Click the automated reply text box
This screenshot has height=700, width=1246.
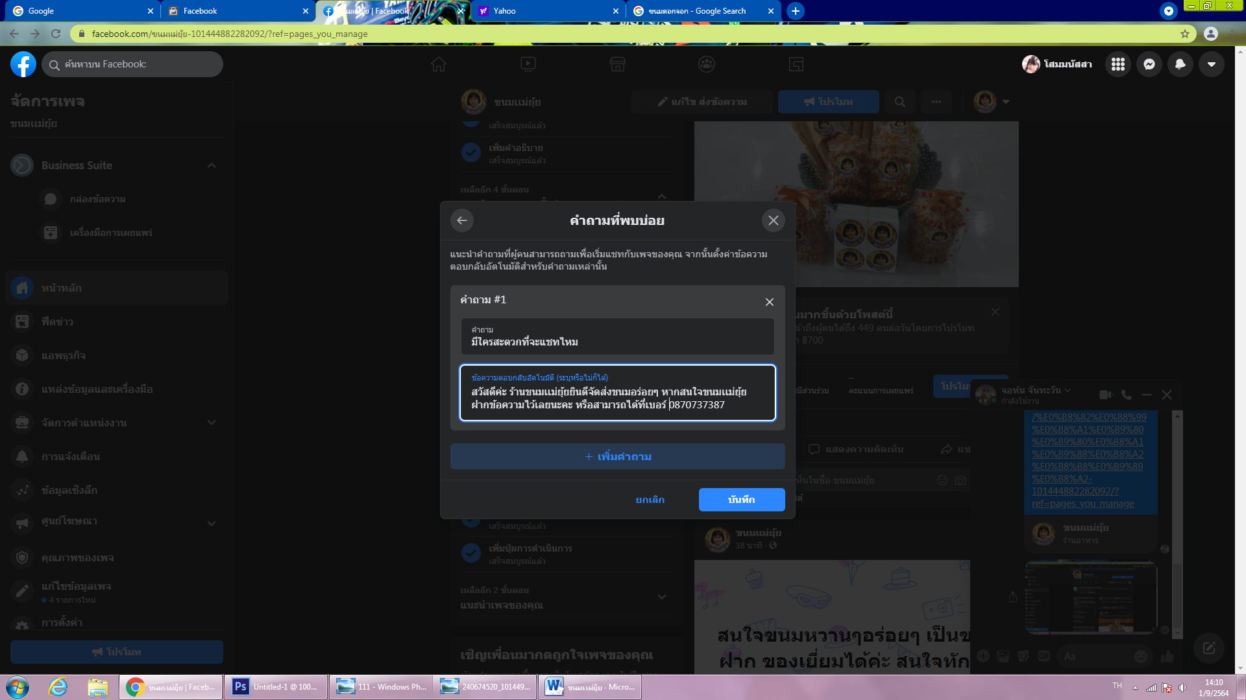pos(617,393)
